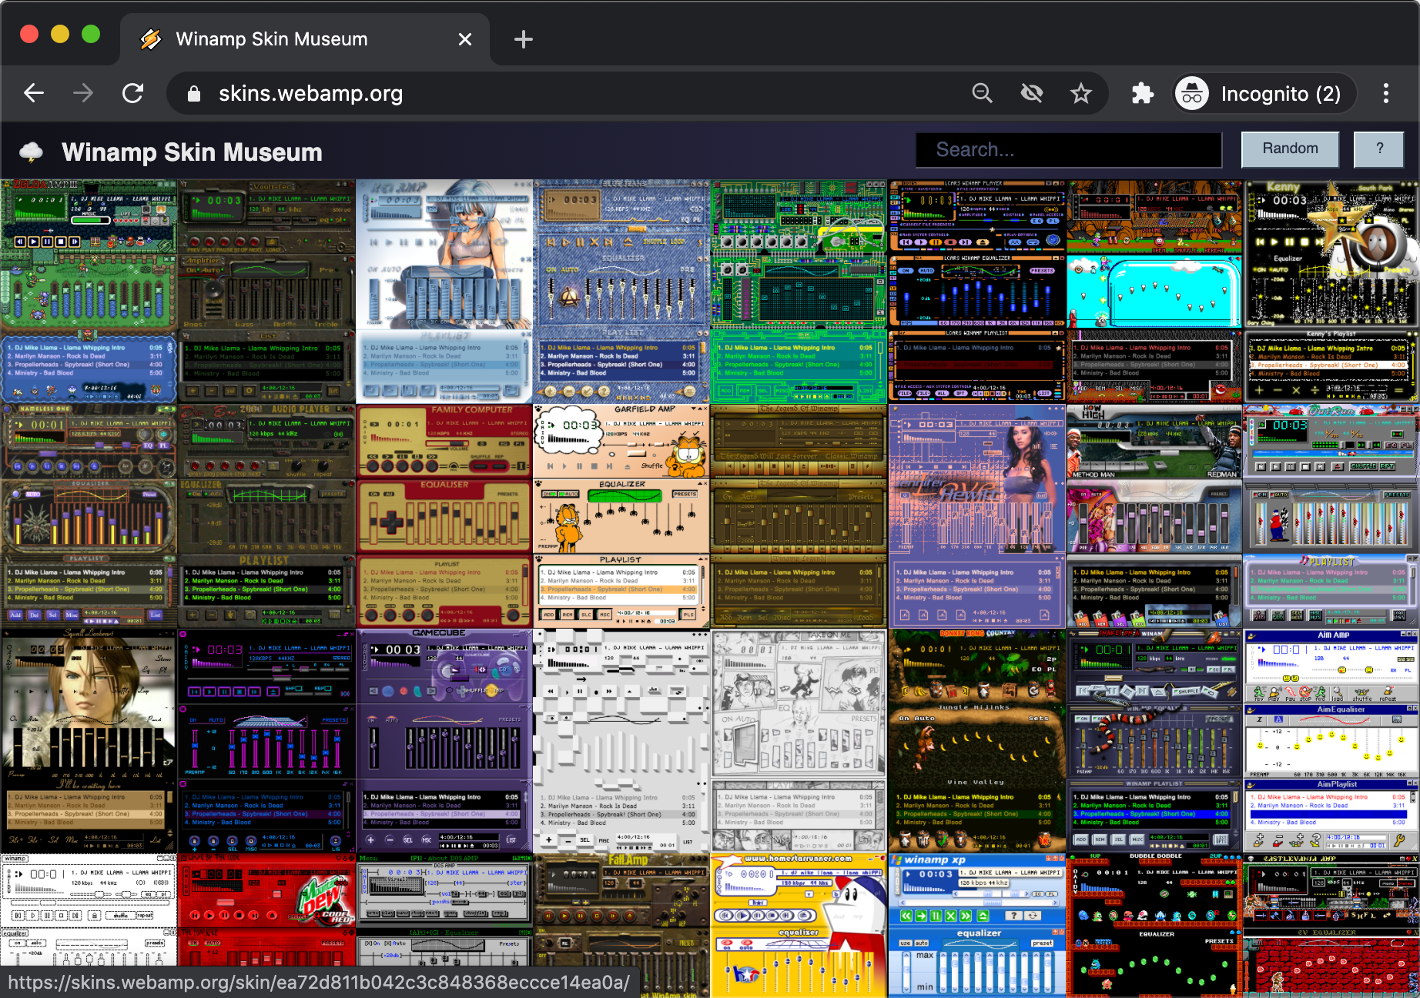This screenshot has width=1420, height=998.
Task: Open the question mark help button
Action: point(1379,149)
